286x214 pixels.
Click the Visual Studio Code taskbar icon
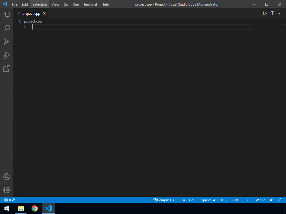click(48, 208)
